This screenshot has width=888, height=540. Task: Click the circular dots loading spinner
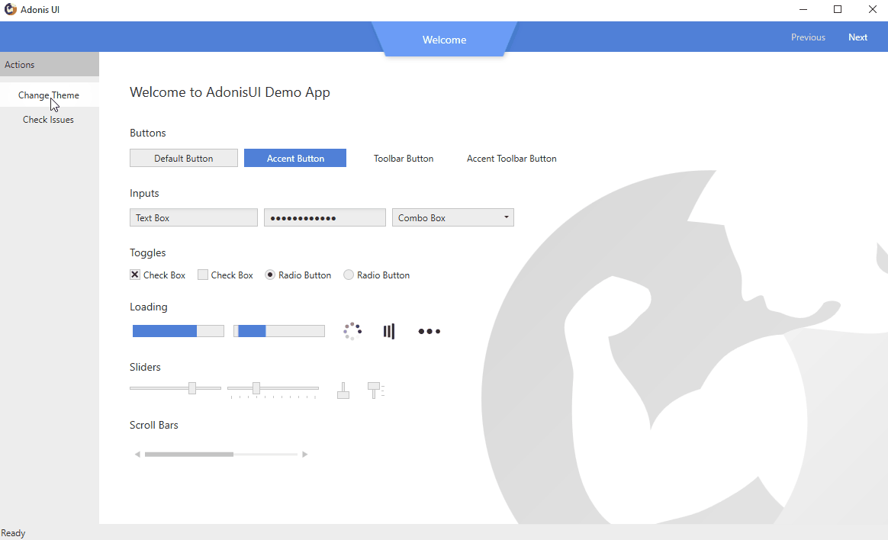pos(352,331)
